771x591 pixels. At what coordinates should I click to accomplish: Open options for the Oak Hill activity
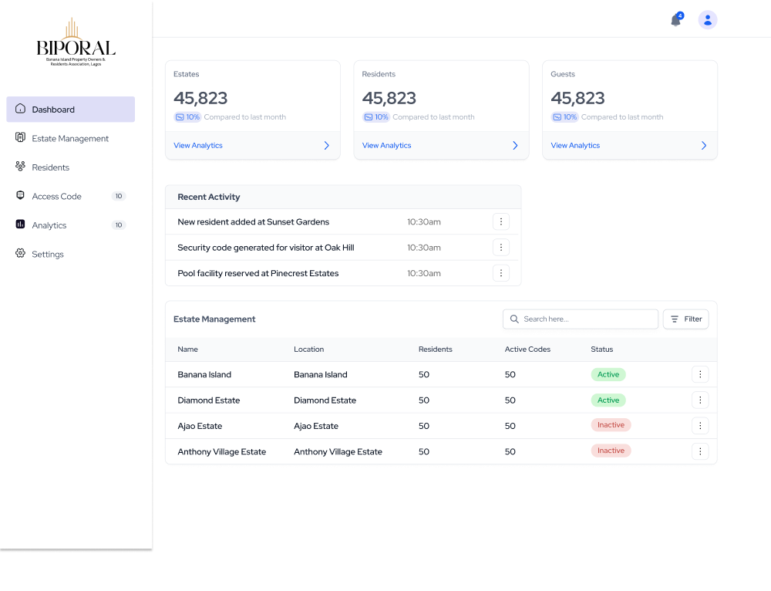pos(501,247)
